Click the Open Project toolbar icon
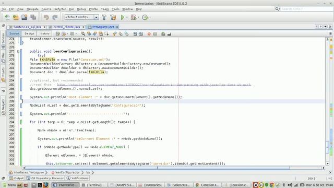This screenshot has width=334, height=188. (x=25, y=17)
